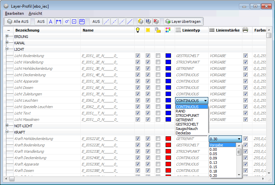Image resolution: width=275 pixels, height=185 pixels.
Task: Click the Alle AUS button
Action: click(18, 21)
